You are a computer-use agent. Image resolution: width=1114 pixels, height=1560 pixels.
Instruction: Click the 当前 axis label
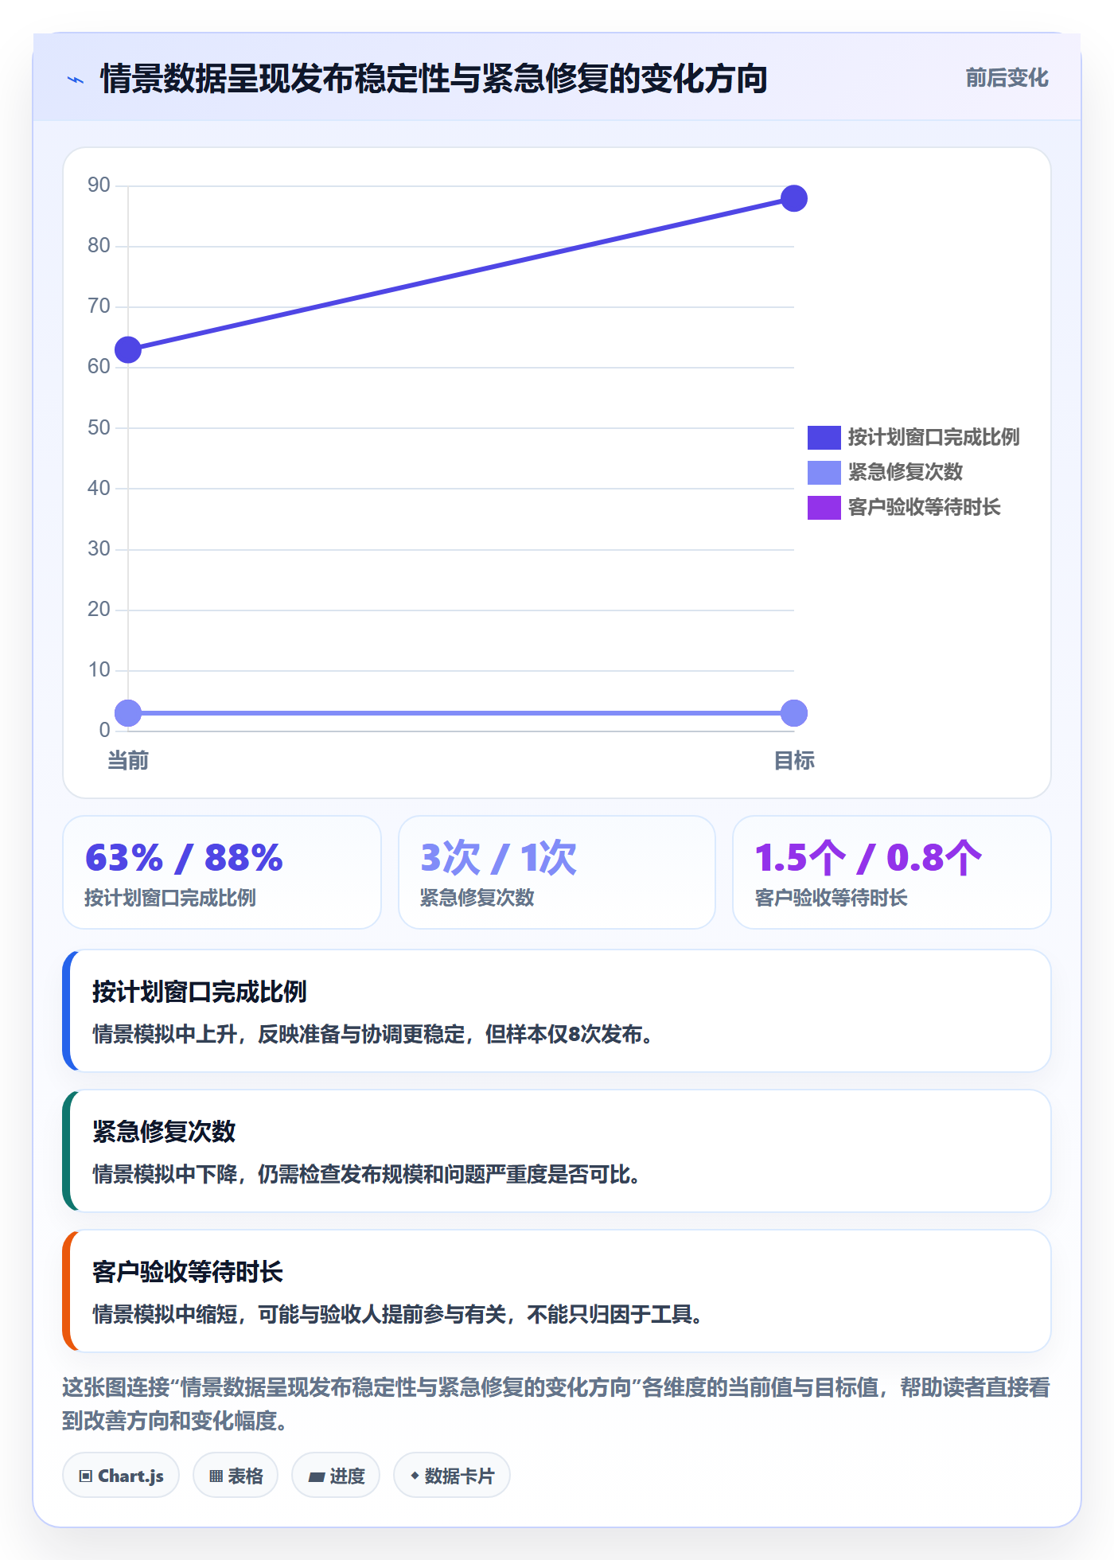pos(128,761)
